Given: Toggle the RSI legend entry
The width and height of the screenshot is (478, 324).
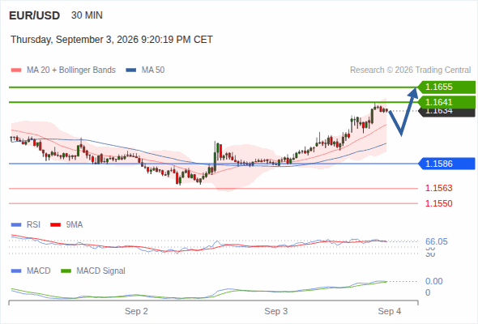Looking at the screenshot, I should [26, 224].
